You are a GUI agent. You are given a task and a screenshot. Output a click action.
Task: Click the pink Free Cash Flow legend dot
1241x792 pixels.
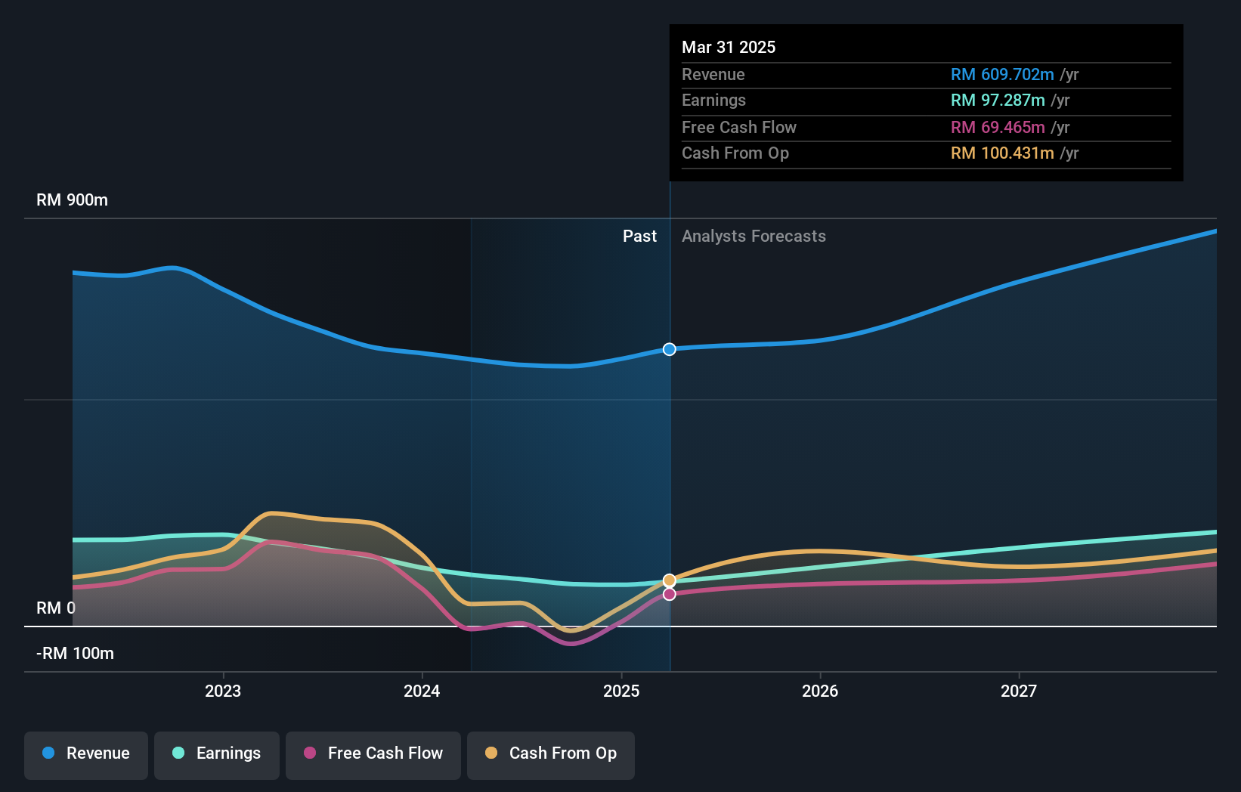pyautogui.click(x=310, y=753)
